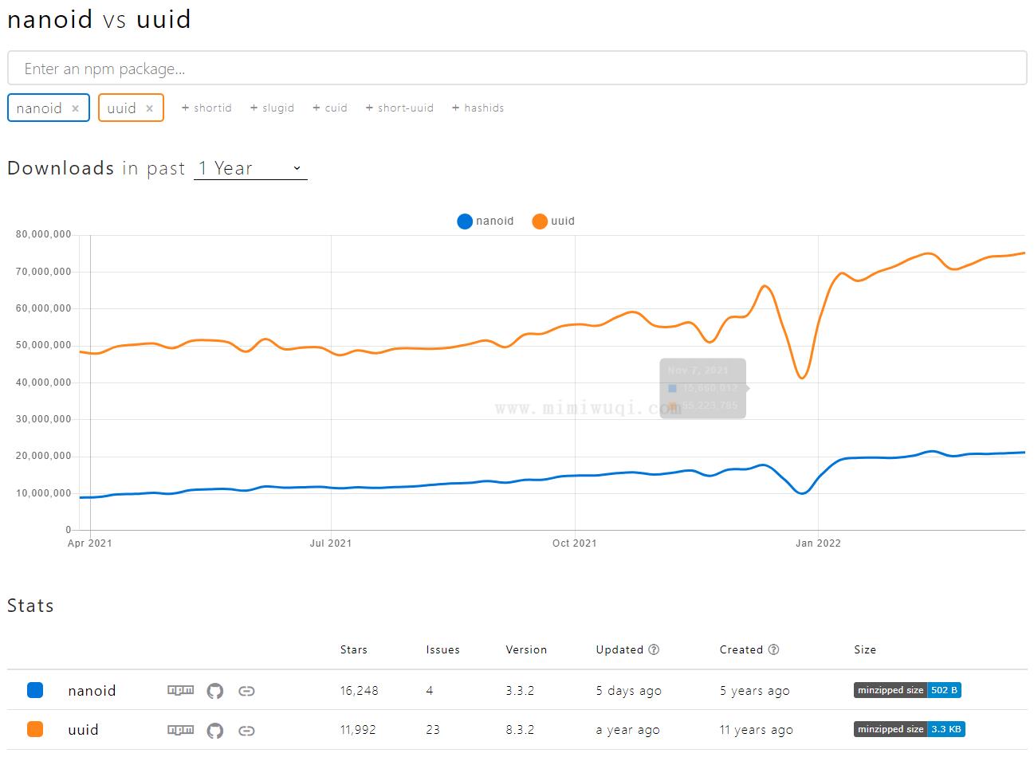
Task: Remove the uuid package tag
Action: pyautogui.click(x=149, y=108)
